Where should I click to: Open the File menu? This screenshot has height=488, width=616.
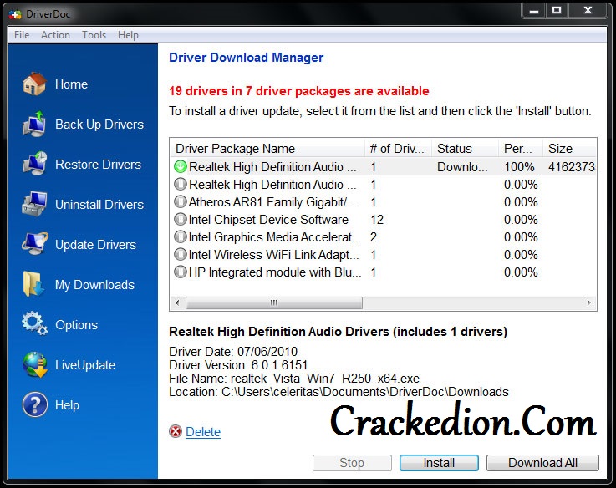[22, 35]
